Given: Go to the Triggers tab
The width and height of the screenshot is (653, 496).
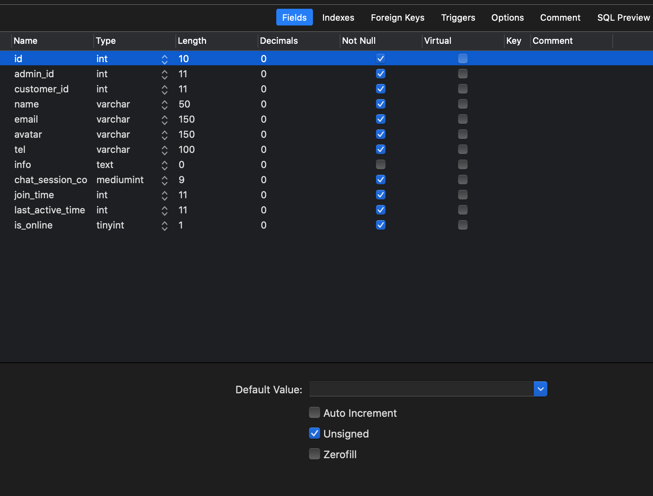Looking at the screenshot, I should click(458, 18).
